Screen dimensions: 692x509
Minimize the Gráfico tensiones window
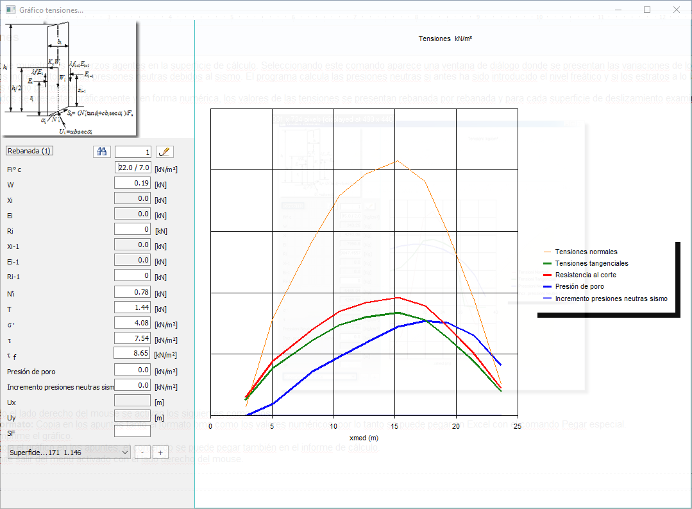pos(618,10)
